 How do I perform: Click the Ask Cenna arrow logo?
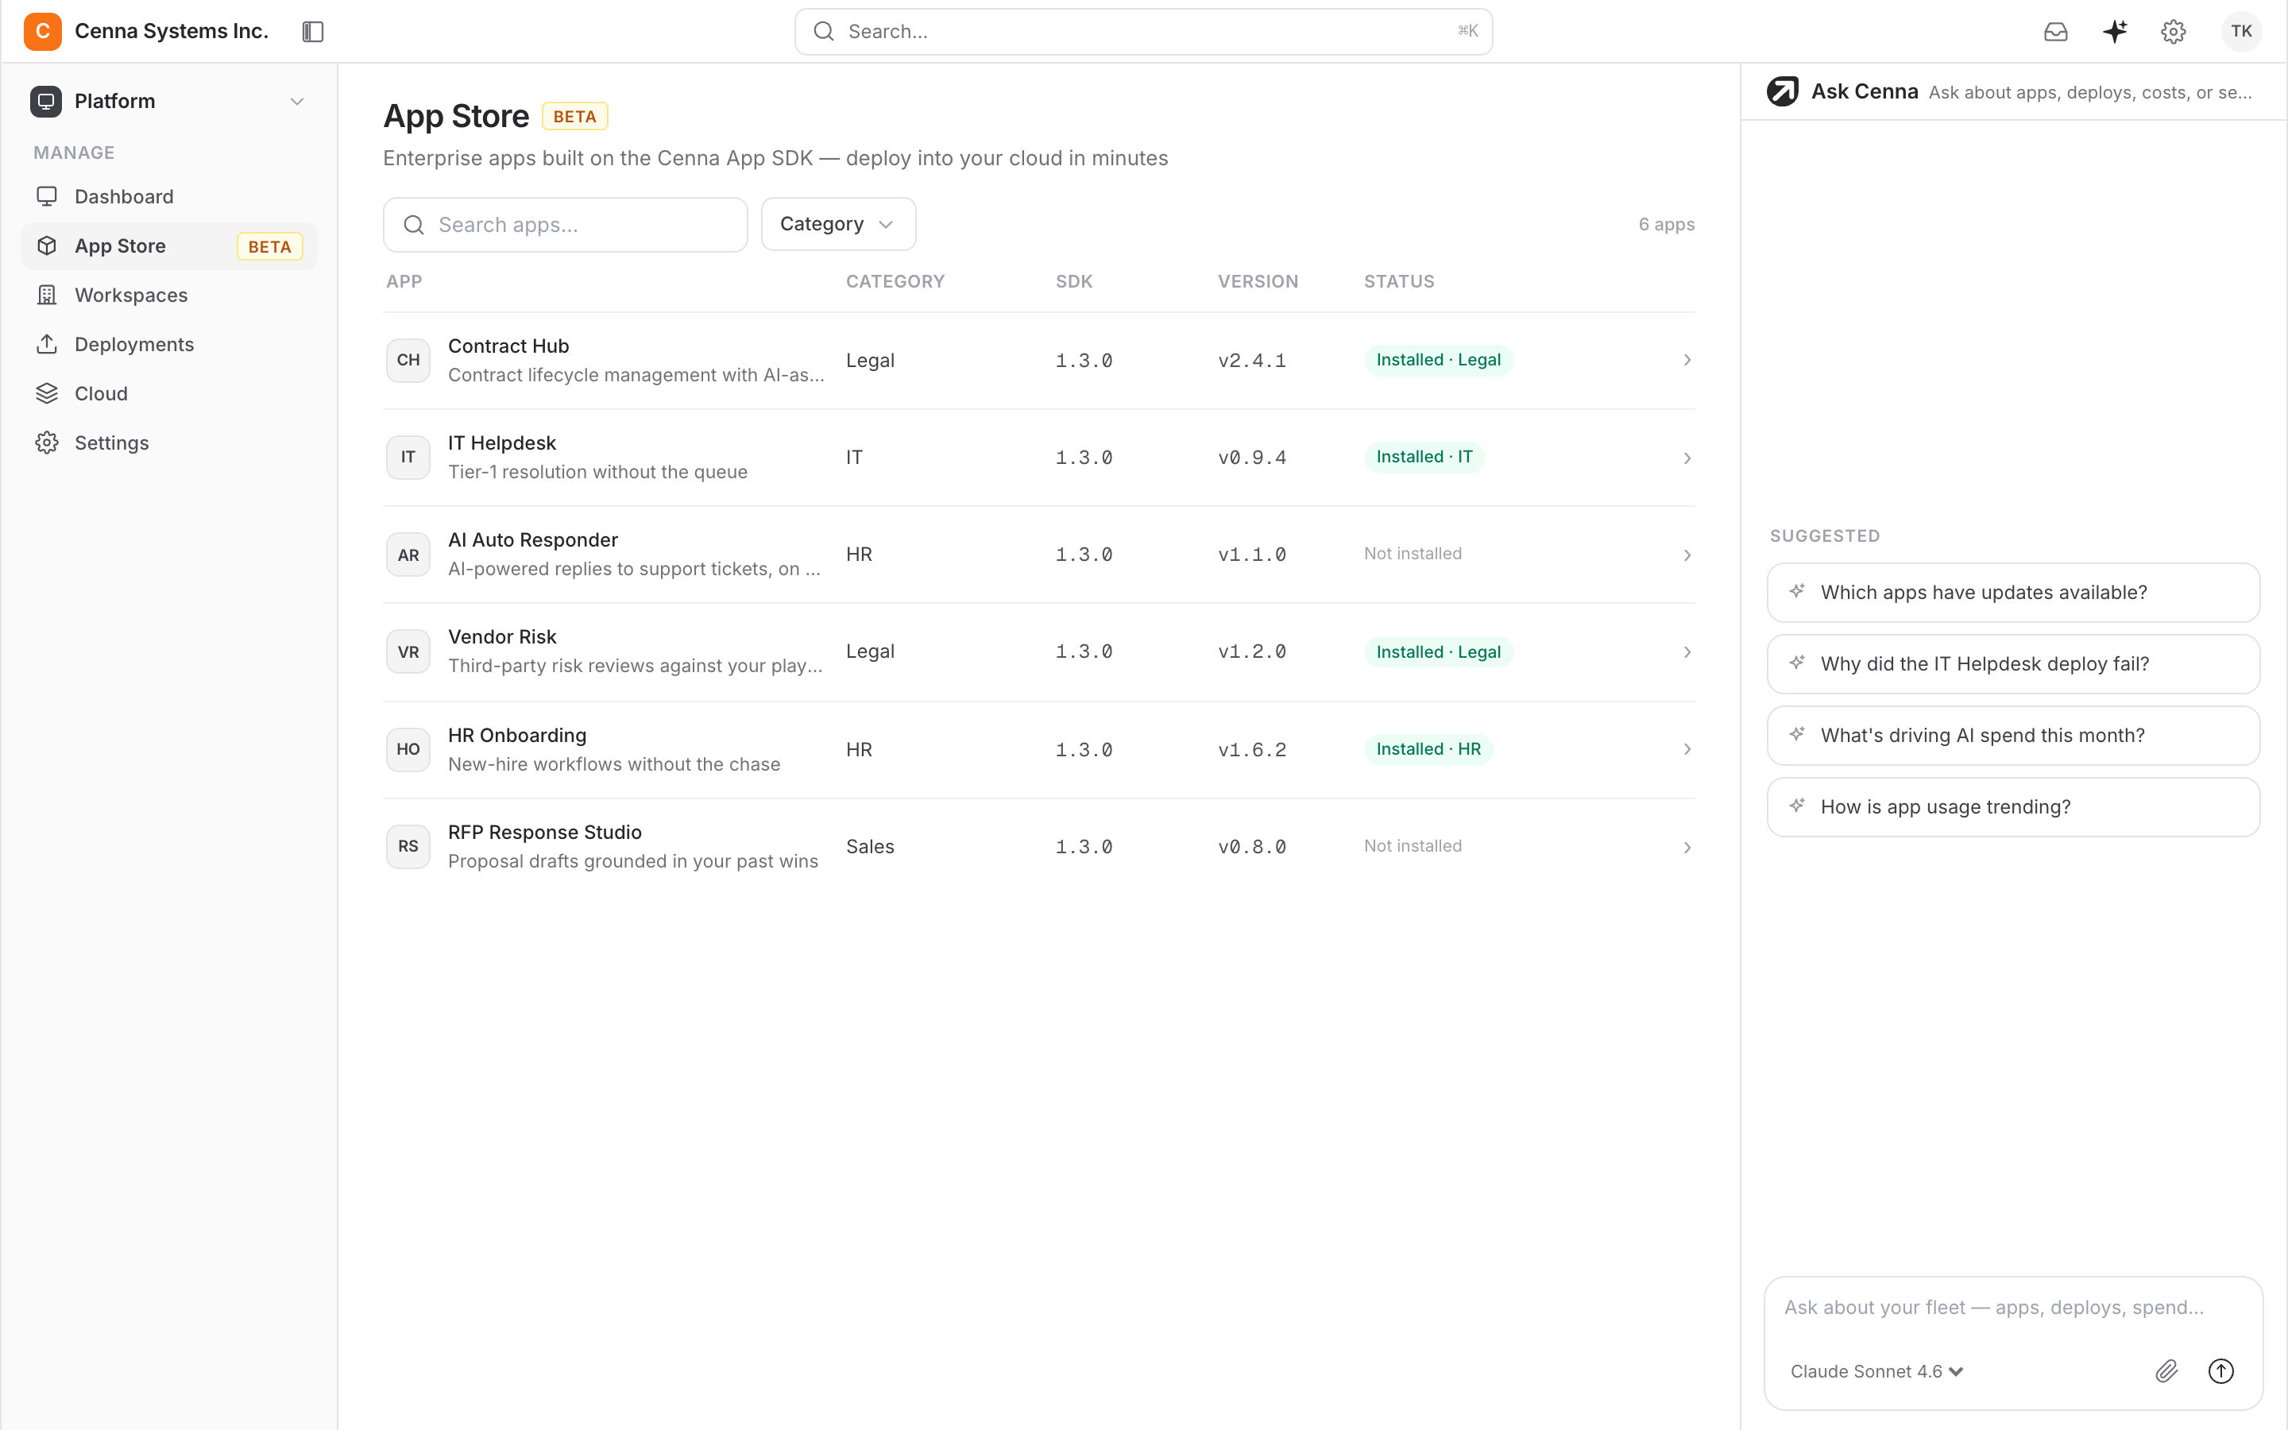pos(1782,91)
